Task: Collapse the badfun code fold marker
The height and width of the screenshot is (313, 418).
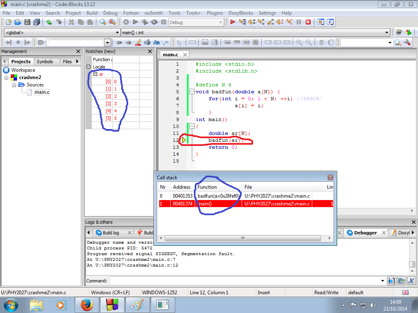Action: pos(192,92)
